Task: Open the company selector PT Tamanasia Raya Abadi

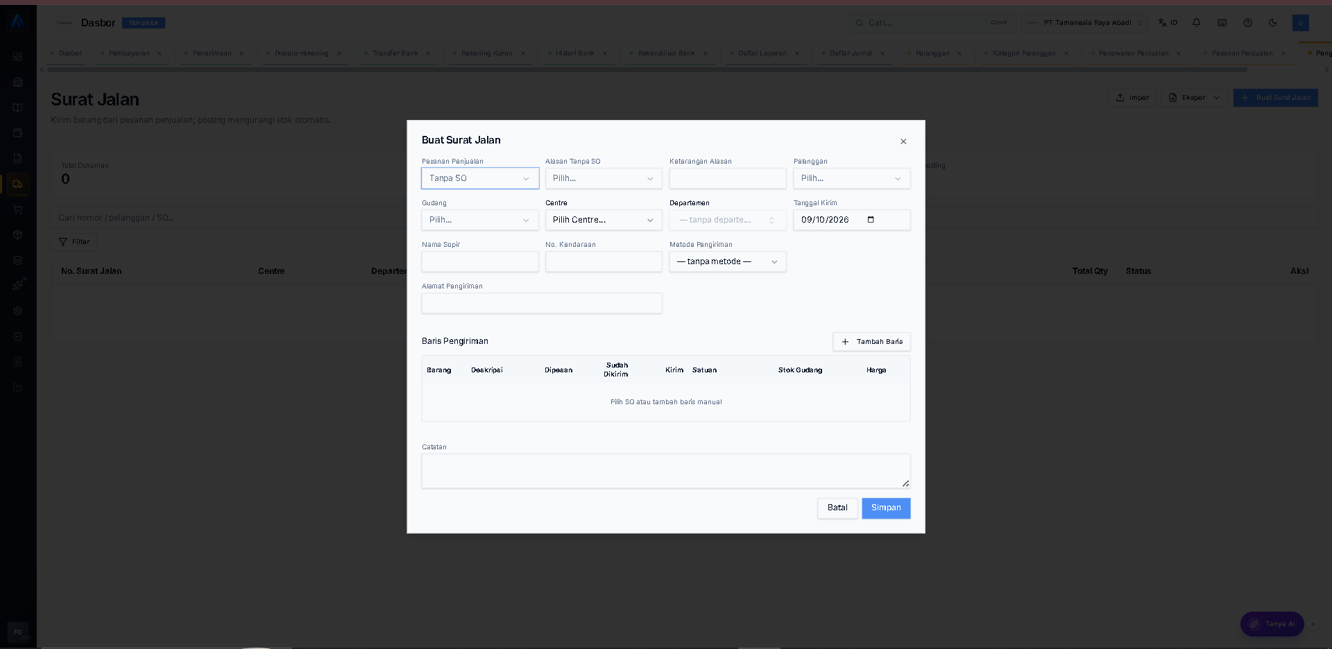Action: click(x=1084, y=23)
